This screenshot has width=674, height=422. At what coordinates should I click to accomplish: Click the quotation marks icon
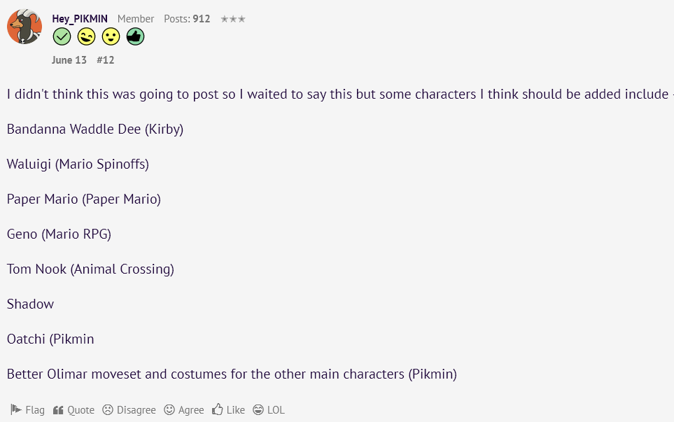[x=58, y=410]
